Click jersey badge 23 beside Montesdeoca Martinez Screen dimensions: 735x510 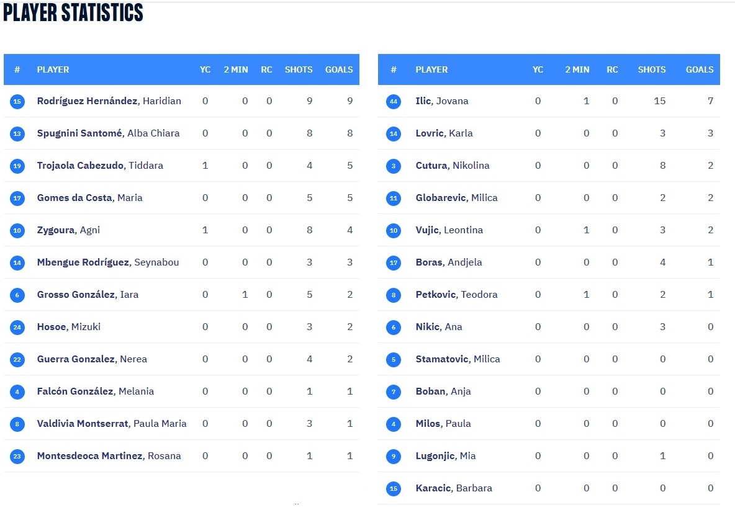[17, 456]
